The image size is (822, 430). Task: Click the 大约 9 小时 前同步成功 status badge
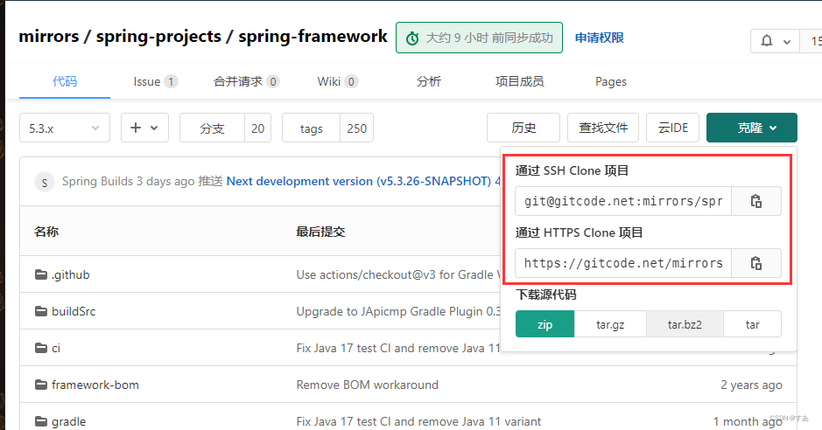click(x=479, y=38)
